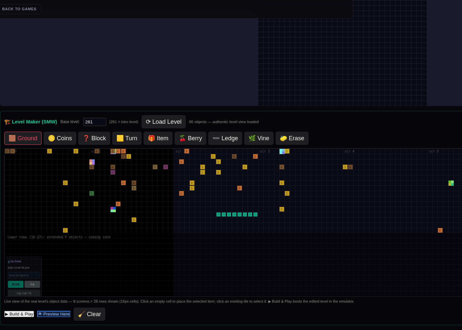Select the purple 7 tile next to tan 1
462x330 pixels.
166,167
